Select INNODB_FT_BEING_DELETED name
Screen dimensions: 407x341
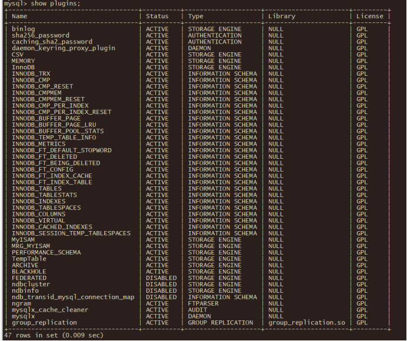click(x=56, y=163)
